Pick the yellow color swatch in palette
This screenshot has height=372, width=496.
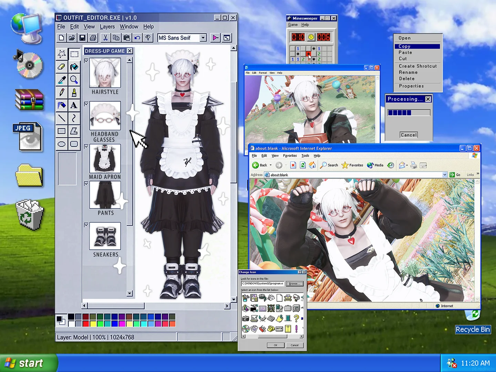coord(93,324)
